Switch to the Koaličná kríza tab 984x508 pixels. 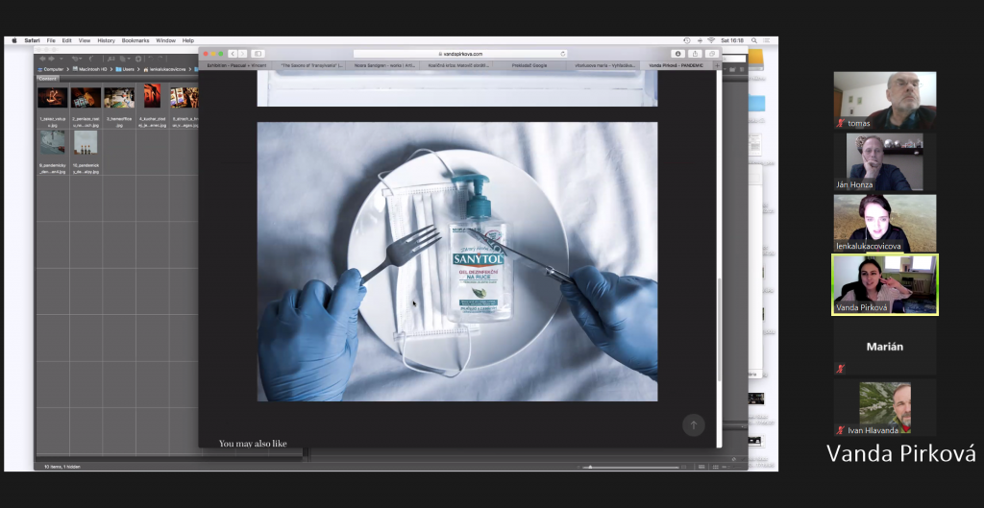455,65
